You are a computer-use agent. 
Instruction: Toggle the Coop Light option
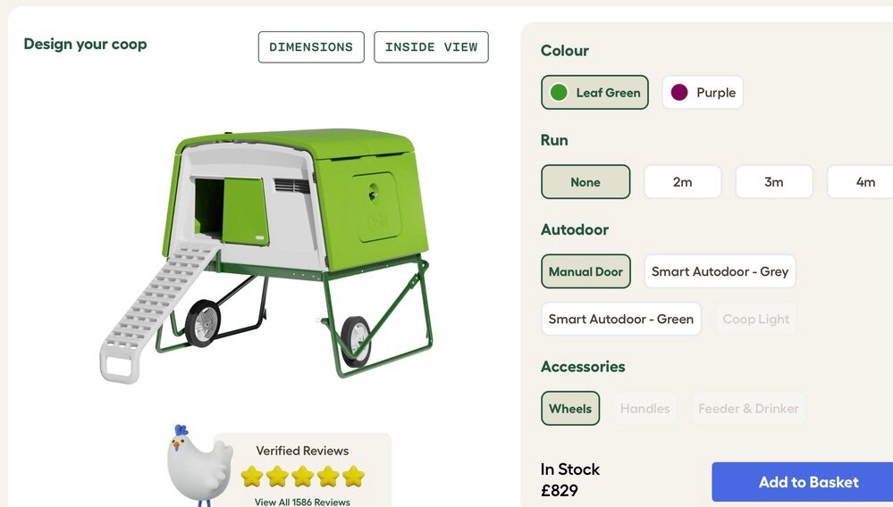[x=755, y=319]
